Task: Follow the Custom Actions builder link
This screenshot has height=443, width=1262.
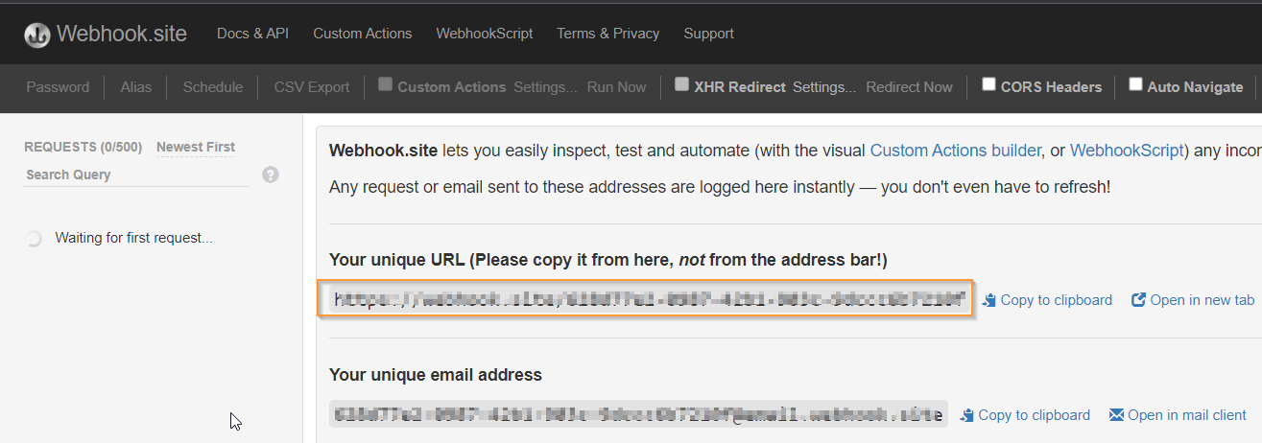Action: point(956,151)
